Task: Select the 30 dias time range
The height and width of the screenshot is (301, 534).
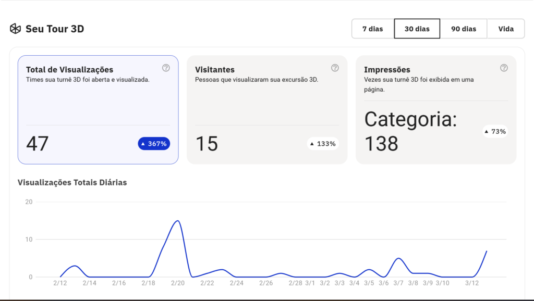Action: coord(417,29)
